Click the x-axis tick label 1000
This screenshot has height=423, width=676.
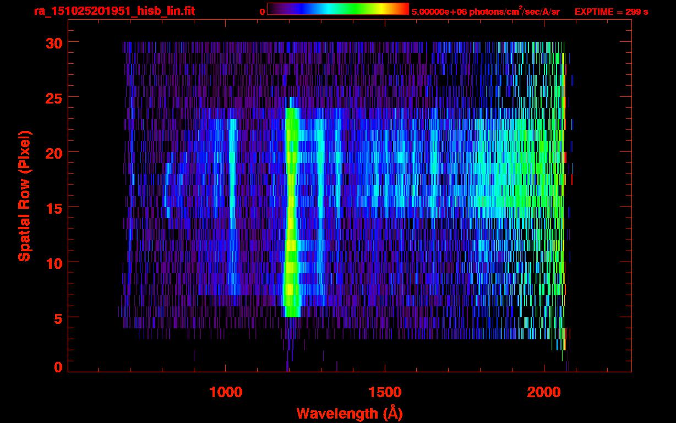click(226, 392)
